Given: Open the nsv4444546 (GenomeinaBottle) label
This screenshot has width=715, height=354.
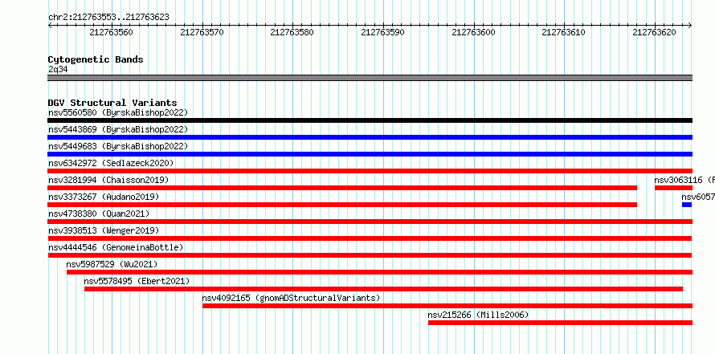Looking at the screenshot, I should pyautogui.click(x=116, y=247).
